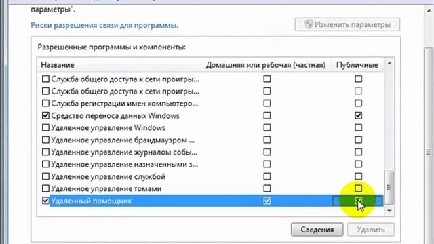Image resolution: width=434 pixels, height=244 pixels.
Task: Open the Сведения details button
Action: (x=317, y=229)
